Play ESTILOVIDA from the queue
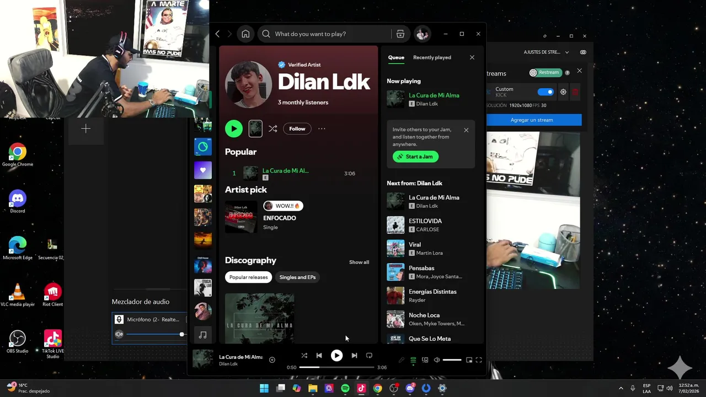This screenshot has width=706, height=397. pos(430,225)
